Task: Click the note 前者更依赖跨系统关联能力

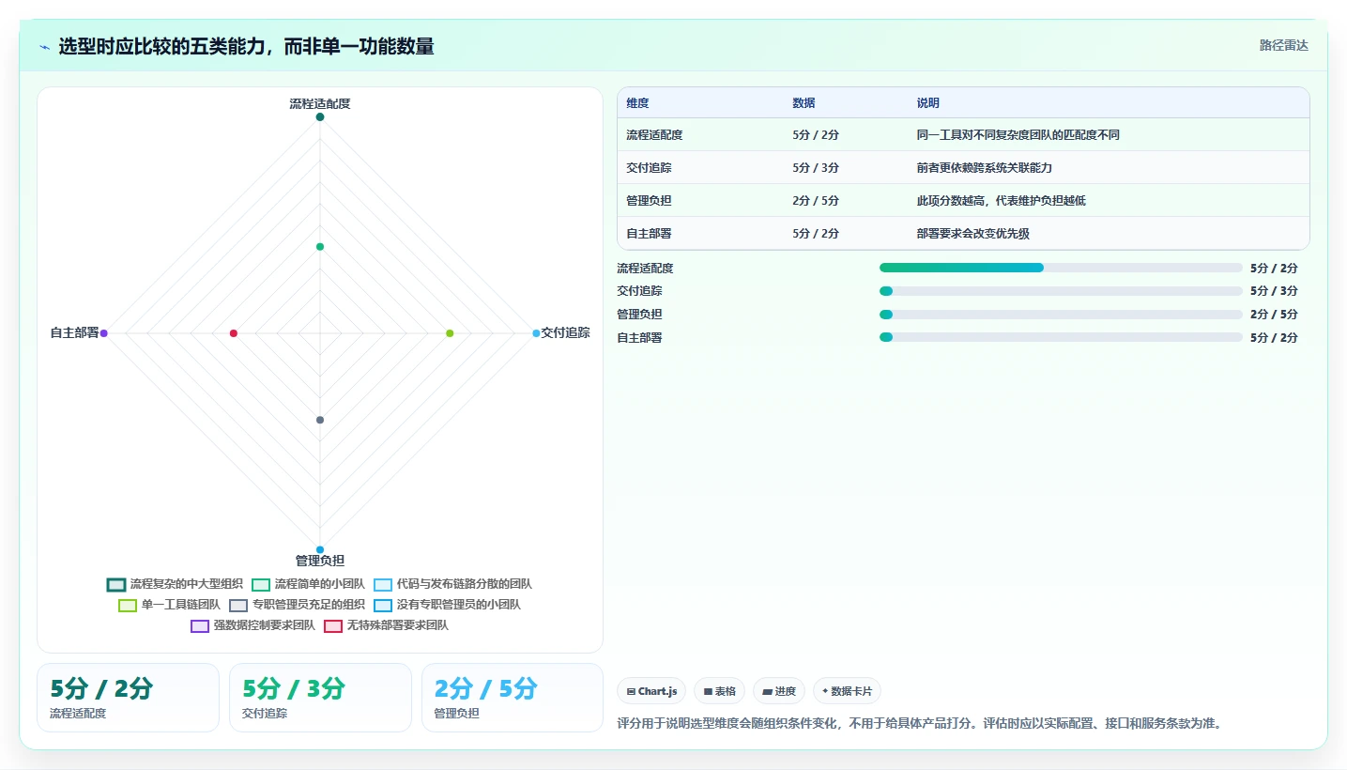Action: [x=984, y=168]
